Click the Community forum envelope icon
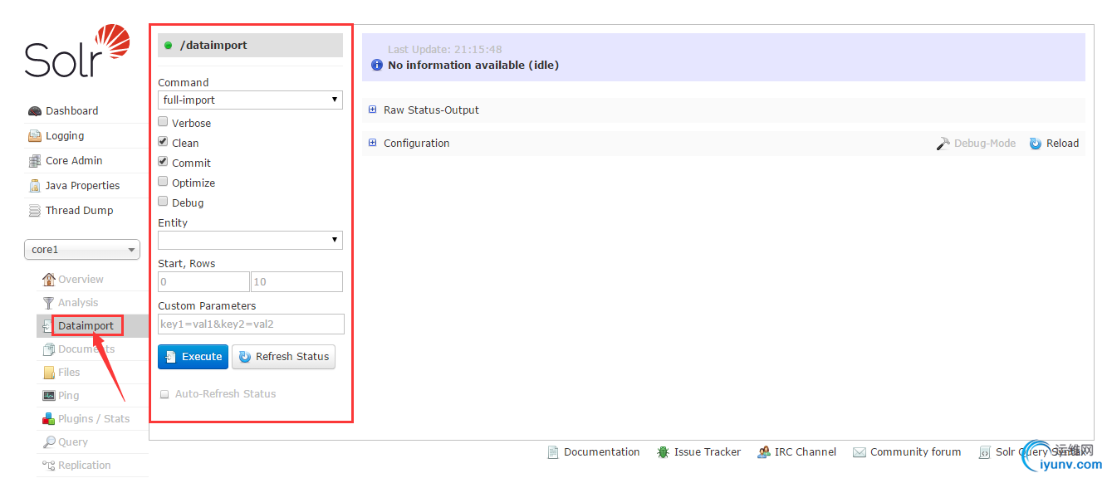The height and width of the screenshot is (478, 1107). pyautogui.click(x=859, y=452)
